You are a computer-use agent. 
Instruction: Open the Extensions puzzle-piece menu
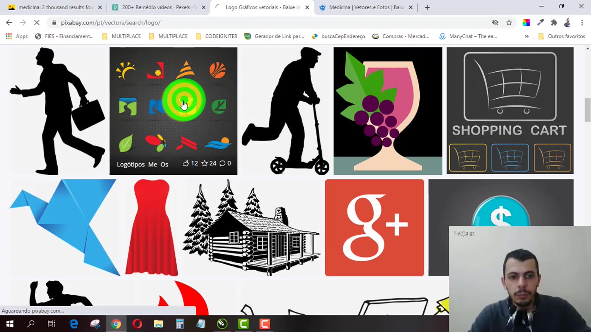coord(554,23)
